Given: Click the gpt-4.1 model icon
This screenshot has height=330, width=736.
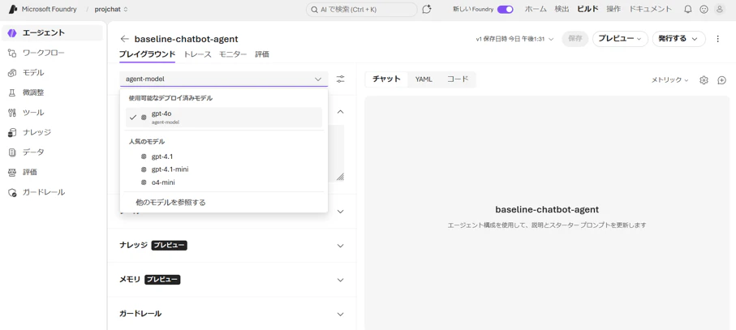Looking at the screenshot, I should click(144, 156).
